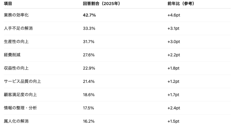Image resolution: width=233 pixels, height=128 pixels.
Task: Select the 情報の整理・分析 row label
Action: coord(20,108)
